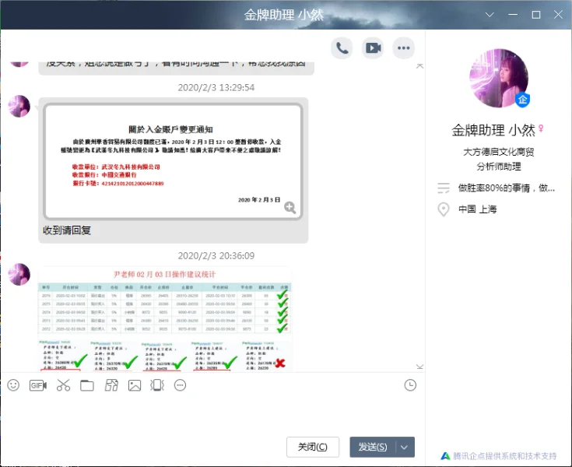Click the 分析师助理 job title

click(499, 167)
